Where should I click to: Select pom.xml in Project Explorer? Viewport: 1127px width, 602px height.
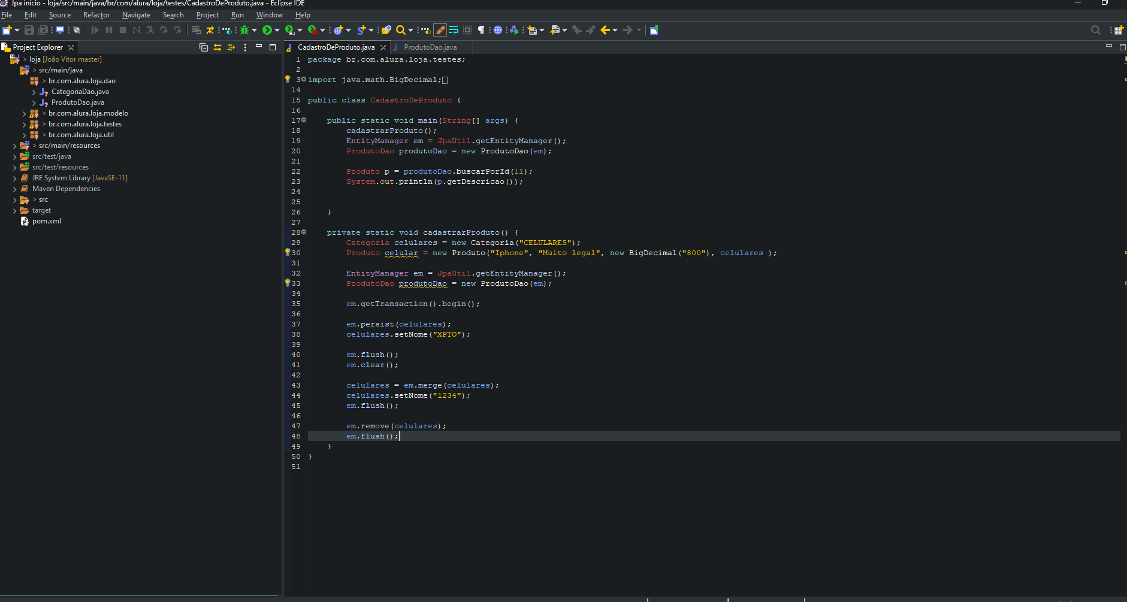coord(47,221)
